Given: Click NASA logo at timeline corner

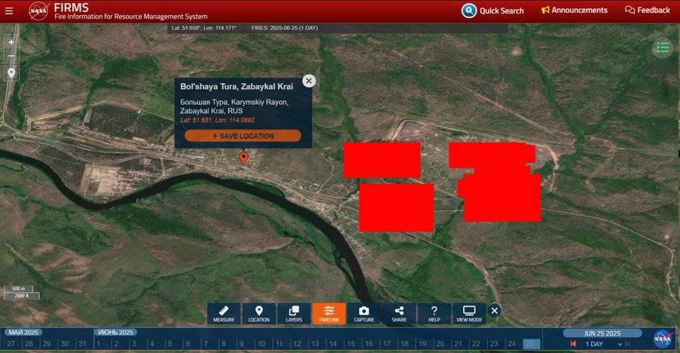Looking at the screenshot, I should click(x=663, y=338).
